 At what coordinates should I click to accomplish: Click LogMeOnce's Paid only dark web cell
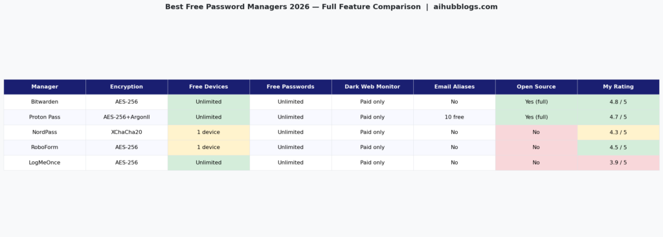(x=372, y=163)
